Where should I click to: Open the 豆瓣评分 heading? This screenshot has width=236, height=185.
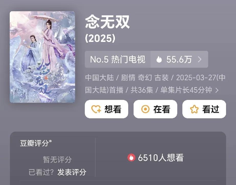point(36,143)
